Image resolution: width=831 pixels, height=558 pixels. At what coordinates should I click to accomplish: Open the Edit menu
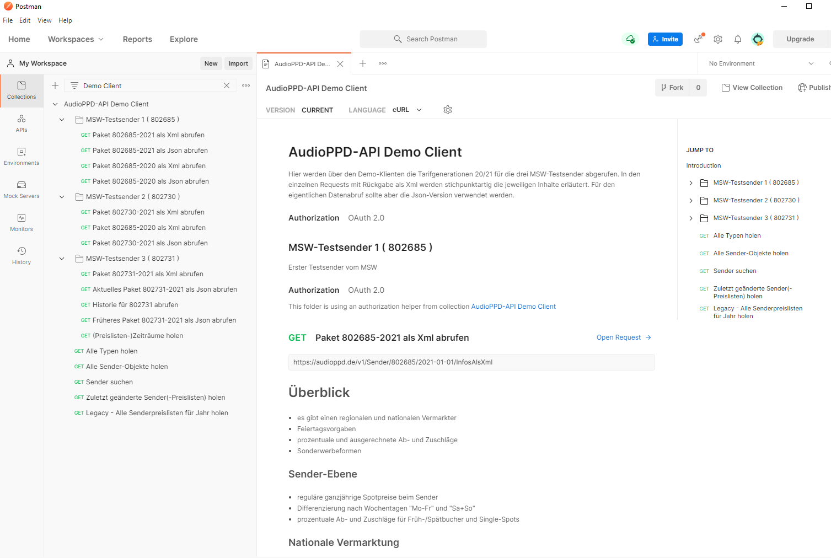click(x=25, y=20)
